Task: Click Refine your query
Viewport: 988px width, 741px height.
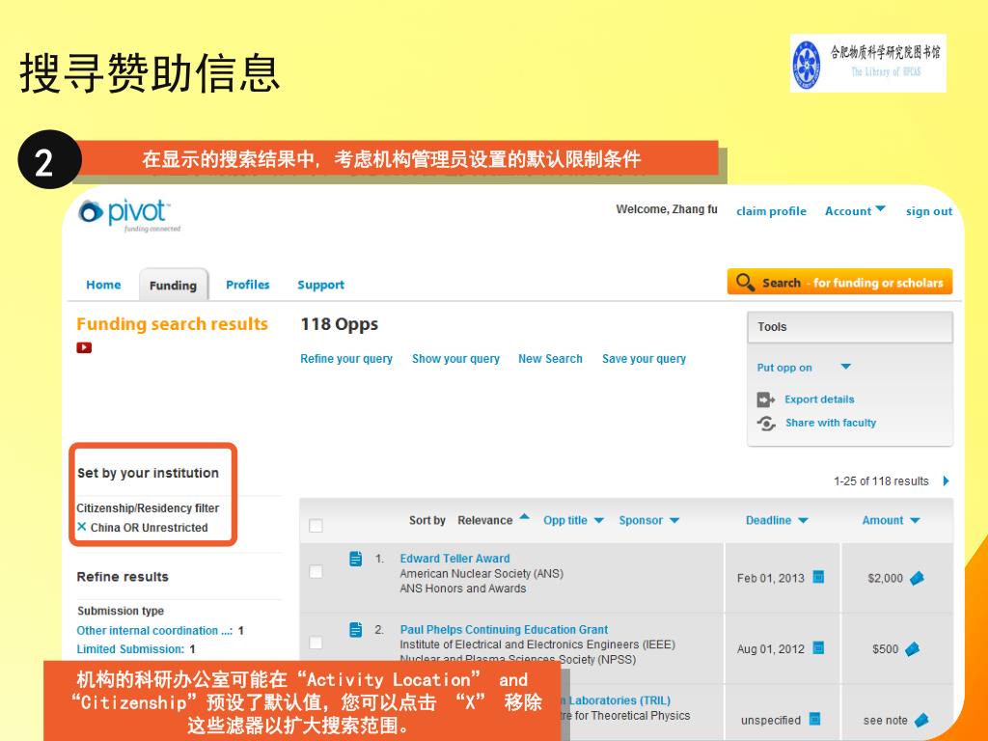Action: click(346, 359)
